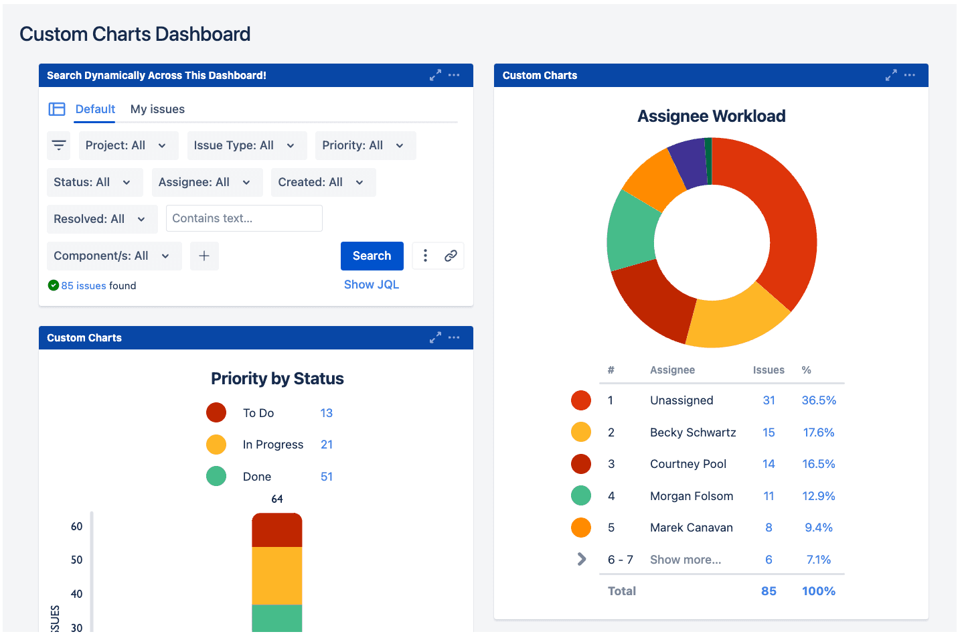Click the table layout icon beside Default

(x=57, y=109)
